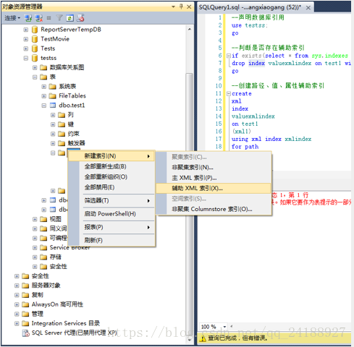Viewport: 354px width, 347px height.
Task: Select the 管理 tree folder
Action: tap(38, 314)
